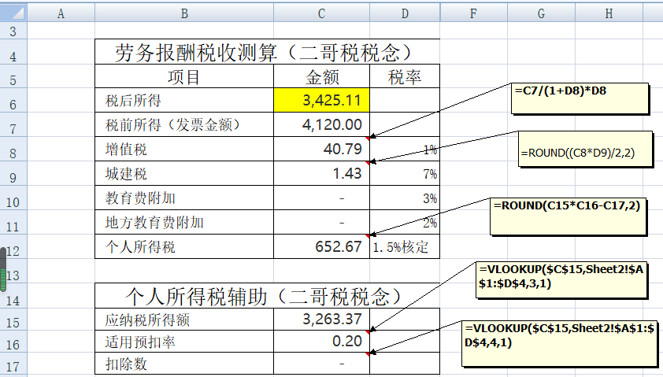The image size is (663, 377).
Task: Click comment box =C7/(1+D8)*D8
Action: pyautogui.click(x=580, y=98)
